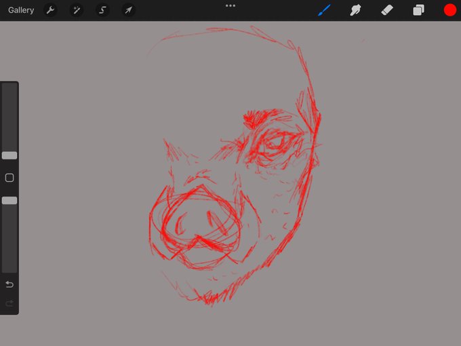Viewport: 461px width, 346px height.
Task: Click the brush opacity slider handle
Action: [9, 201]
